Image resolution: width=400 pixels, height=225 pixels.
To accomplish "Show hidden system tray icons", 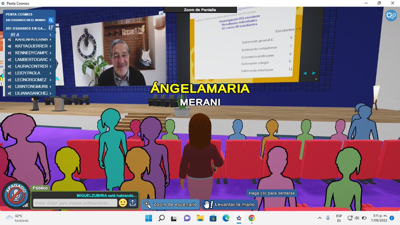I will coord(320,218).
